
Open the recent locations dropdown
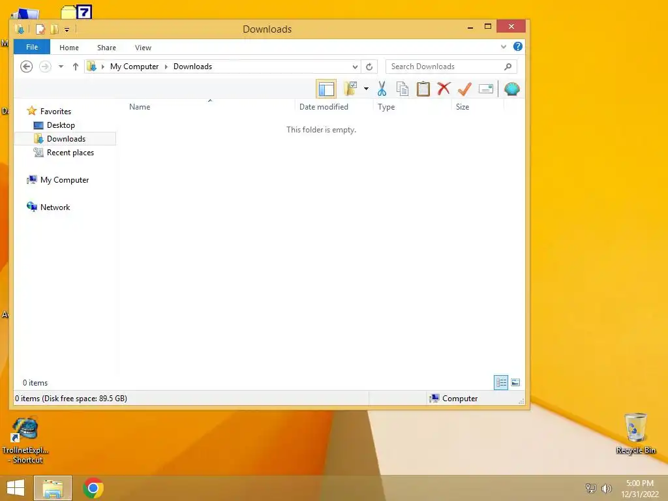[61, 67]
